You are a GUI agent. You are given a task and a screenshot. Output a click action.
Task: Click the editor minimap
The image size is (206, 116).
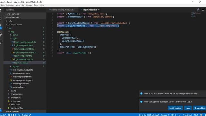[x=196, y=15]
